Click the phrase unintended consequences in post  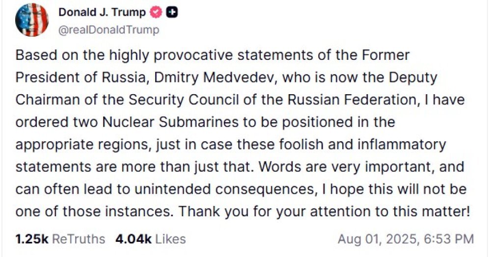pos(224,189)
